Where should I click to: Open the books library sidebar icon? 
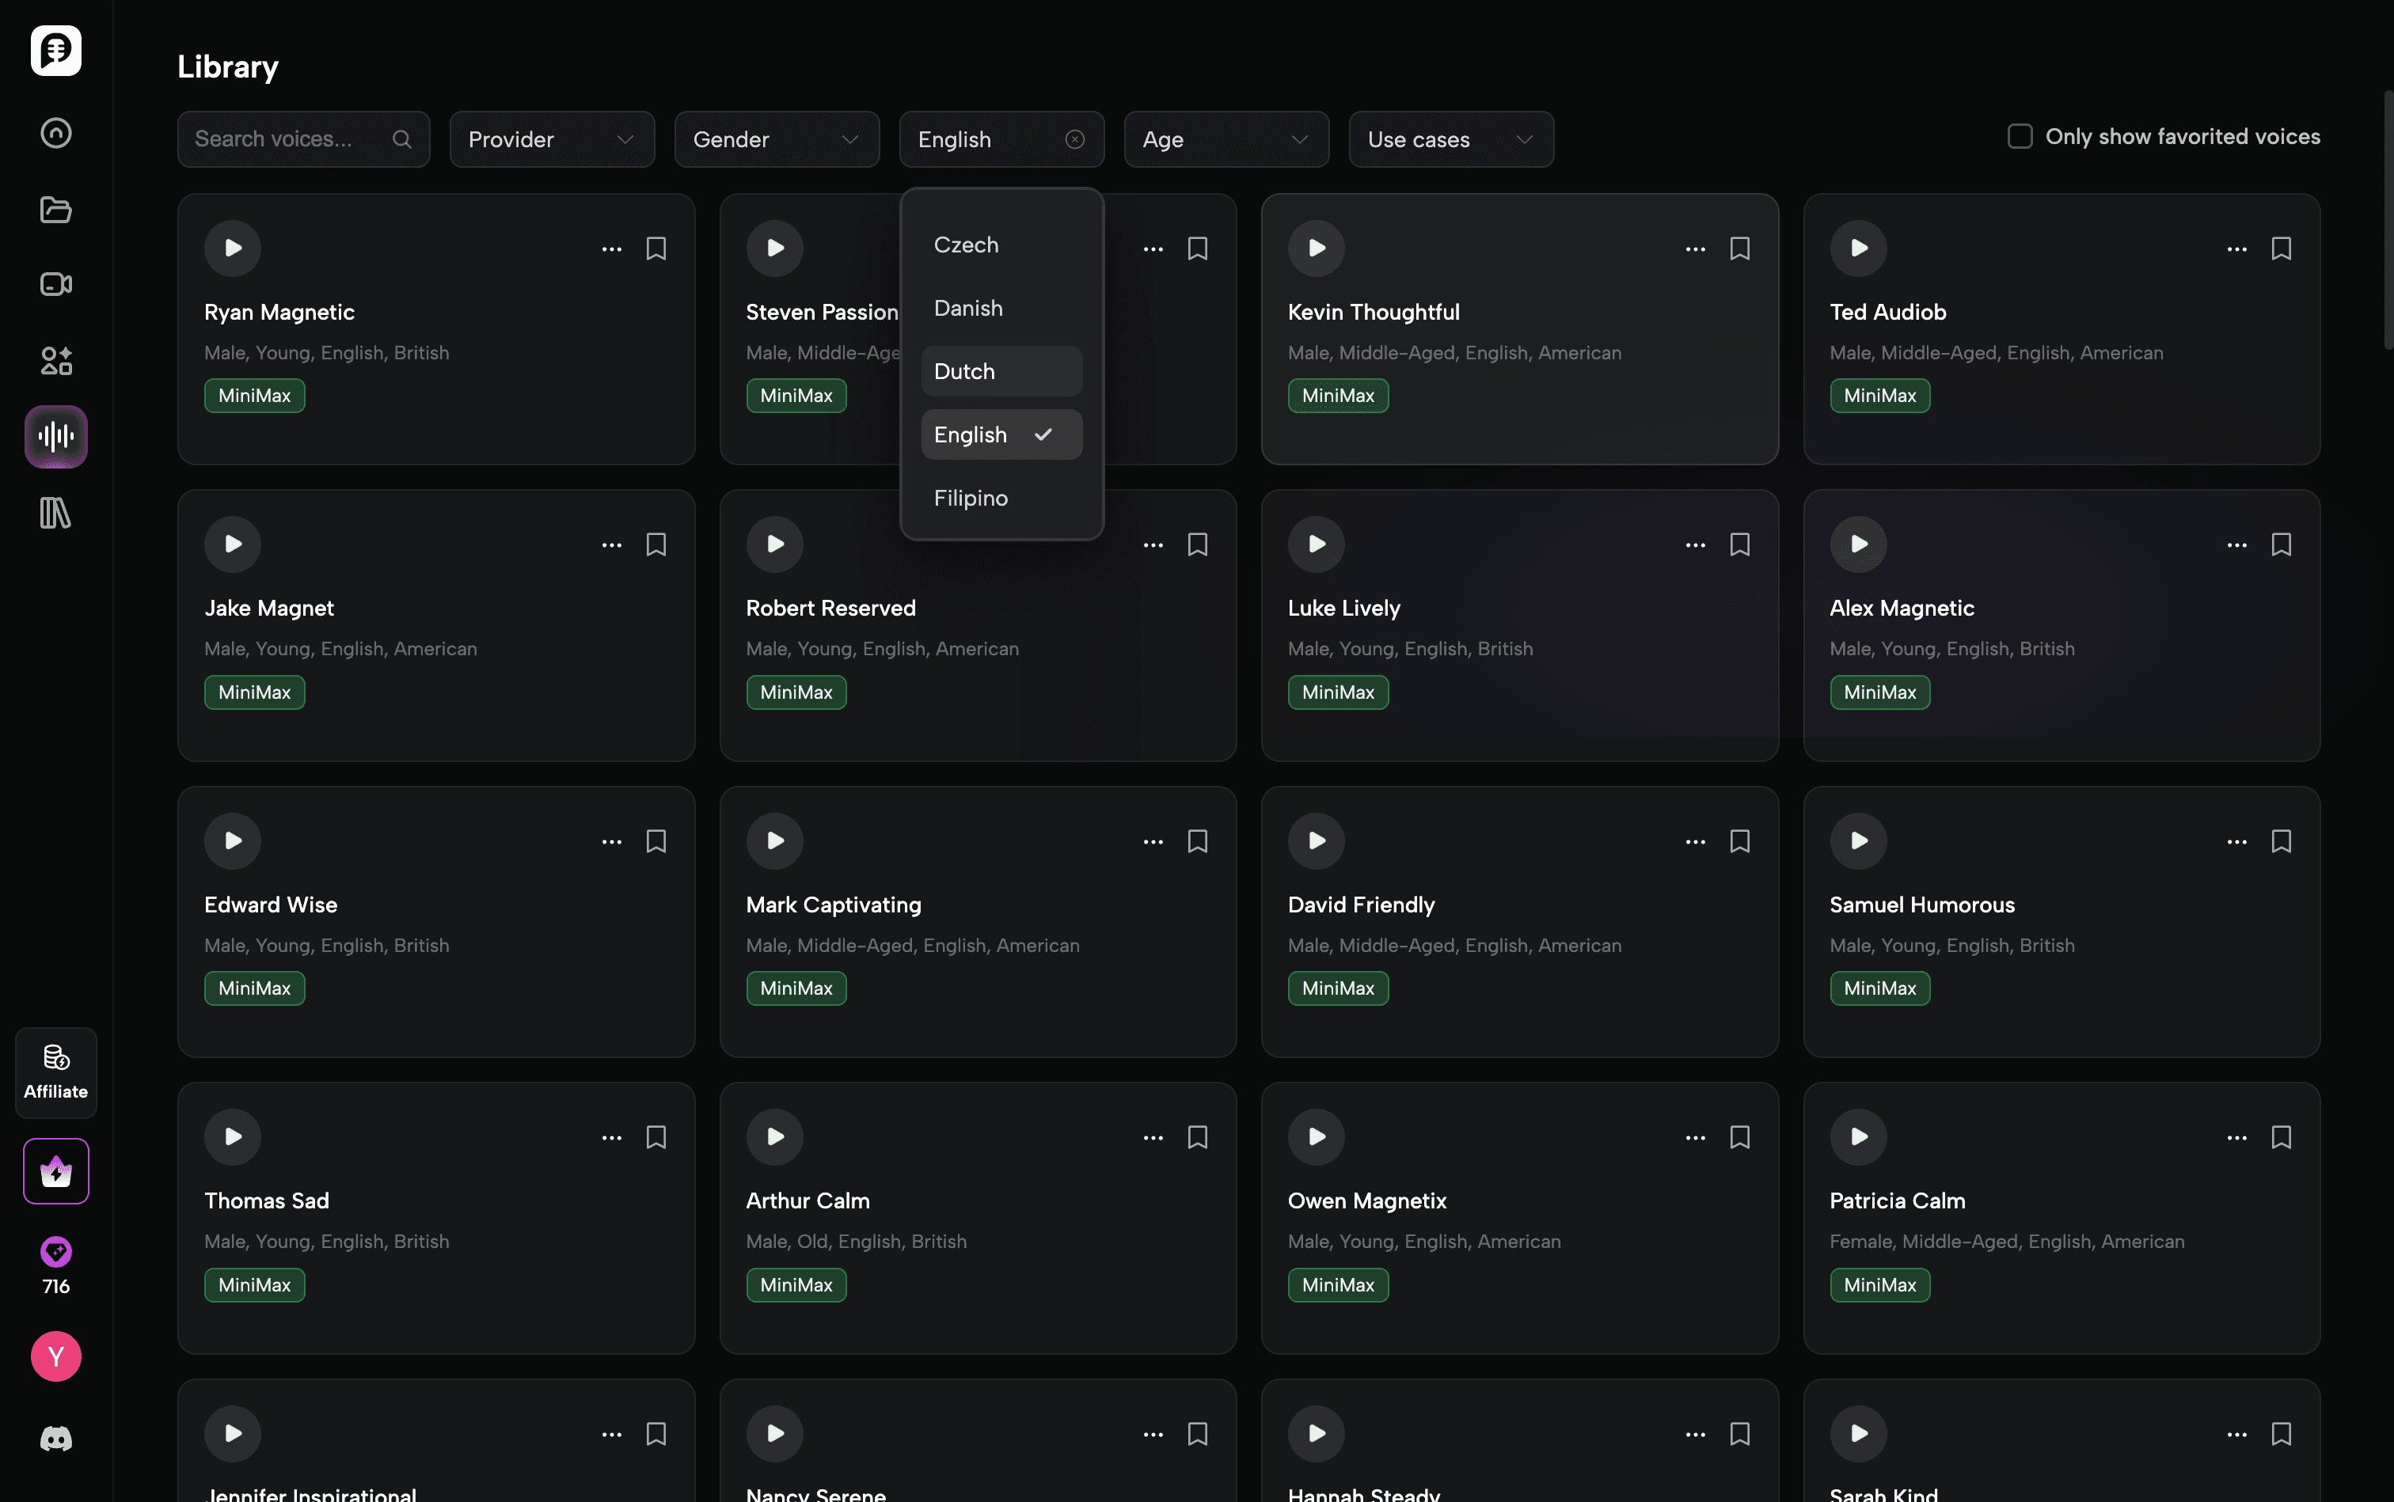pyautogui.click(x=55, y=513)
